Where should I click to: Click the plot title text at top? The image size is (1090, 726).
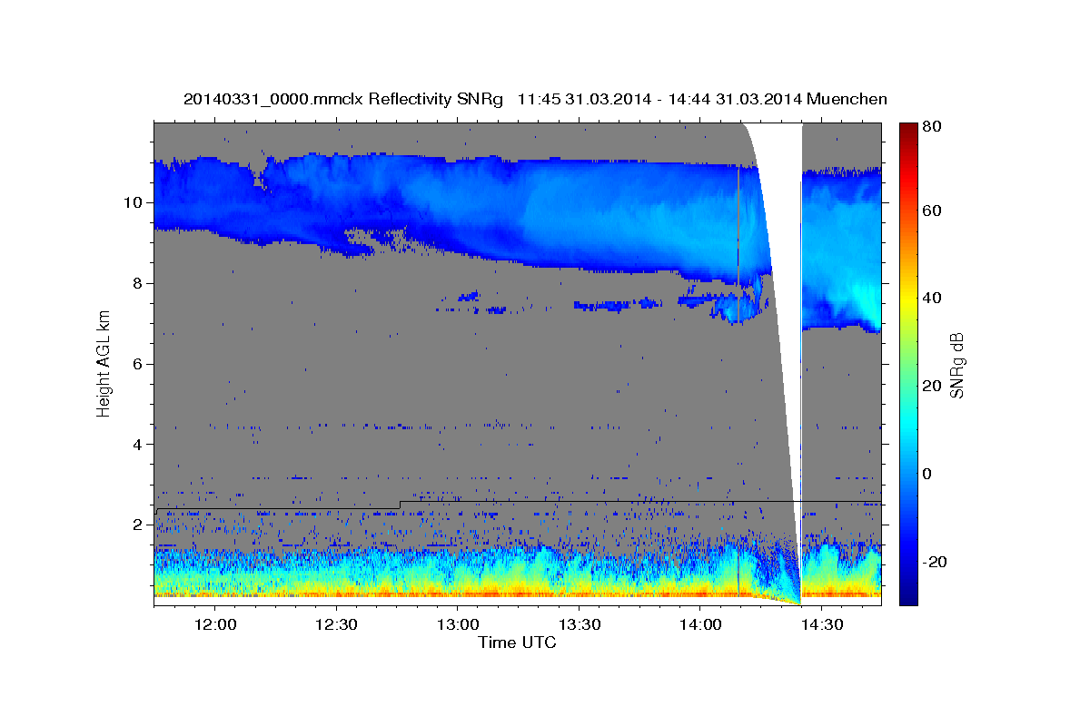[x=535, y=99]
